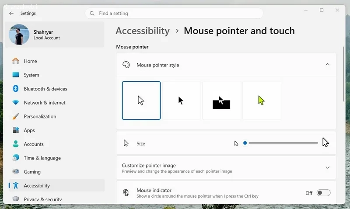Viewport: 350px width, 209px height.
Task: Click the large cursor icon at slider end
Action: click(325, 142)
